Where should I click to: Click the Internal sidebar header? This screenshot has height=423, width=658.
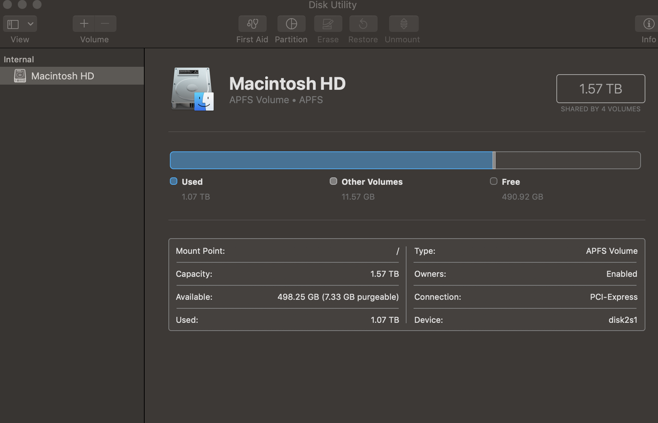[x=19, y=59]
